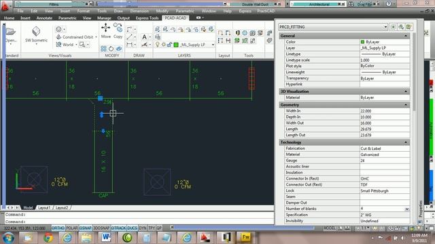This screenshot has width=435, height=244.
Task: Click the Color ByLayer green swatch
Action: (362, 42)
